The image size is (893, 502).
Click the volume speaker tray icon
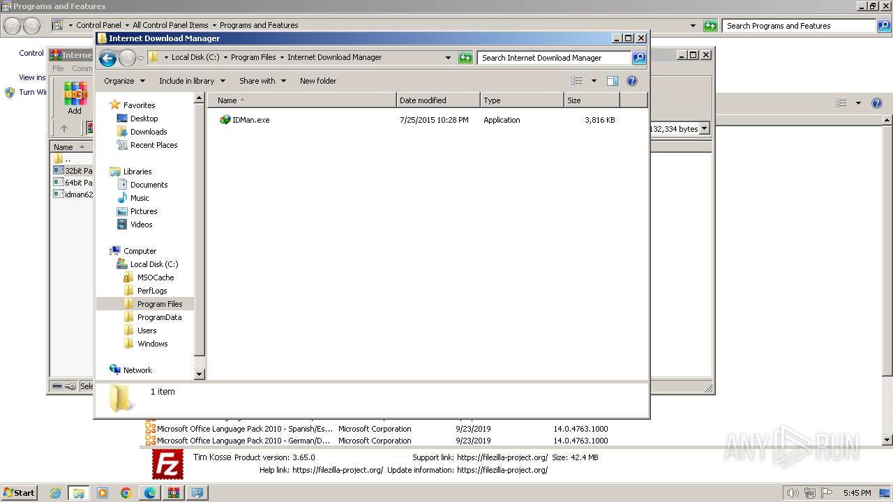(793, 493)
